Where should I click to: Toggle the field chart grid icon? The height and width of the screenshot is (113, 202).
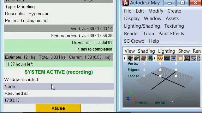click(x=187, y=58)
